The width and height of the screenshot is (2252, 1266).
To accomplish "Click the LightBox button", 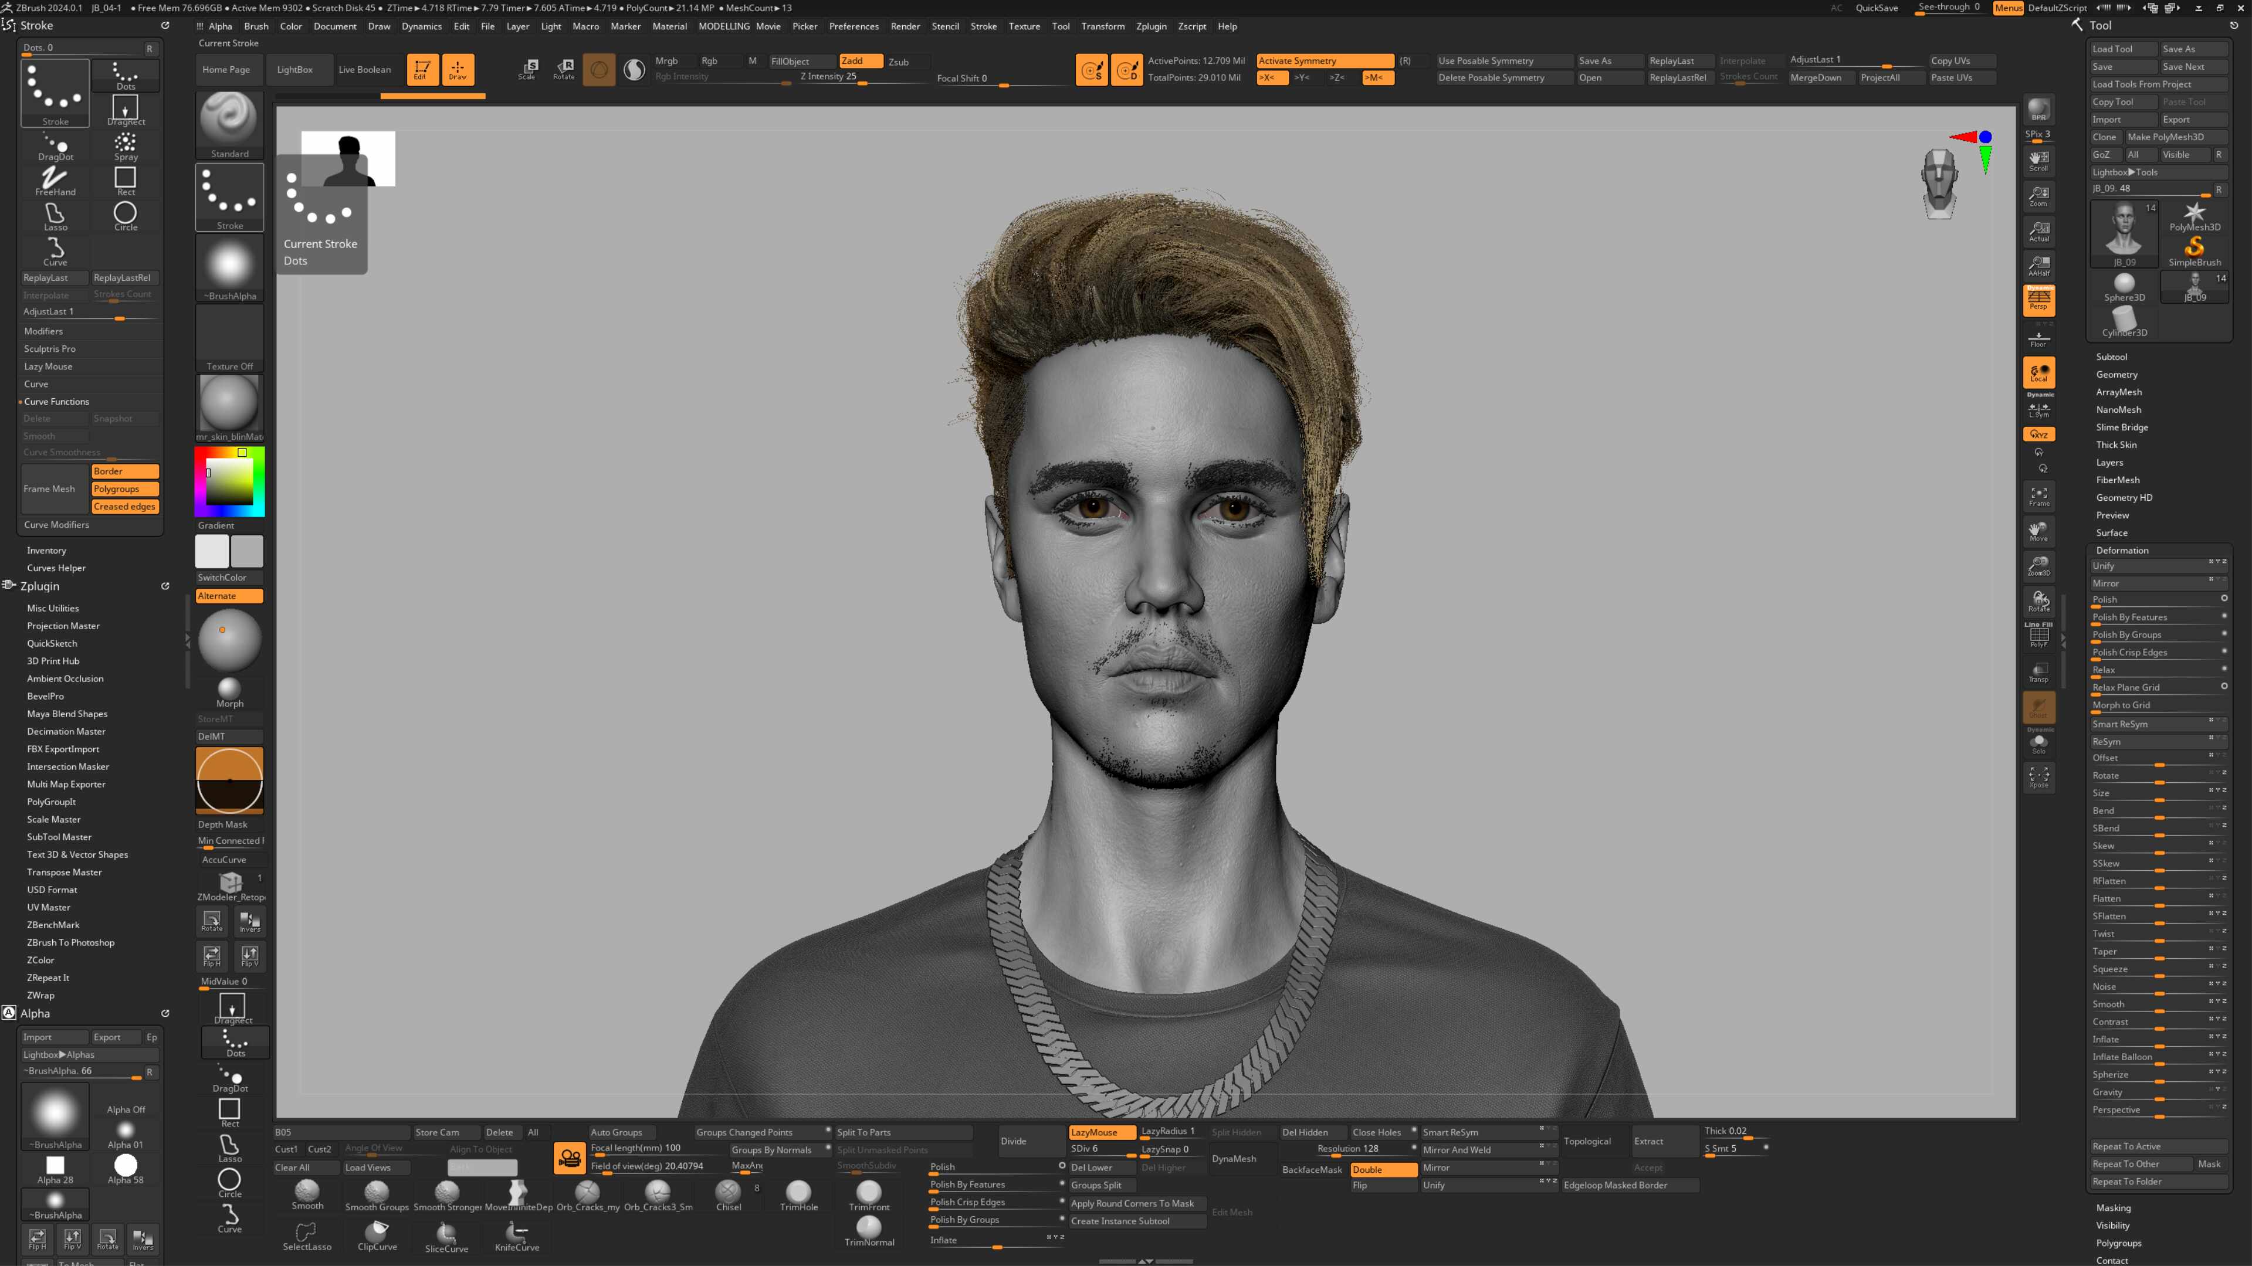I will click(294, 69).
